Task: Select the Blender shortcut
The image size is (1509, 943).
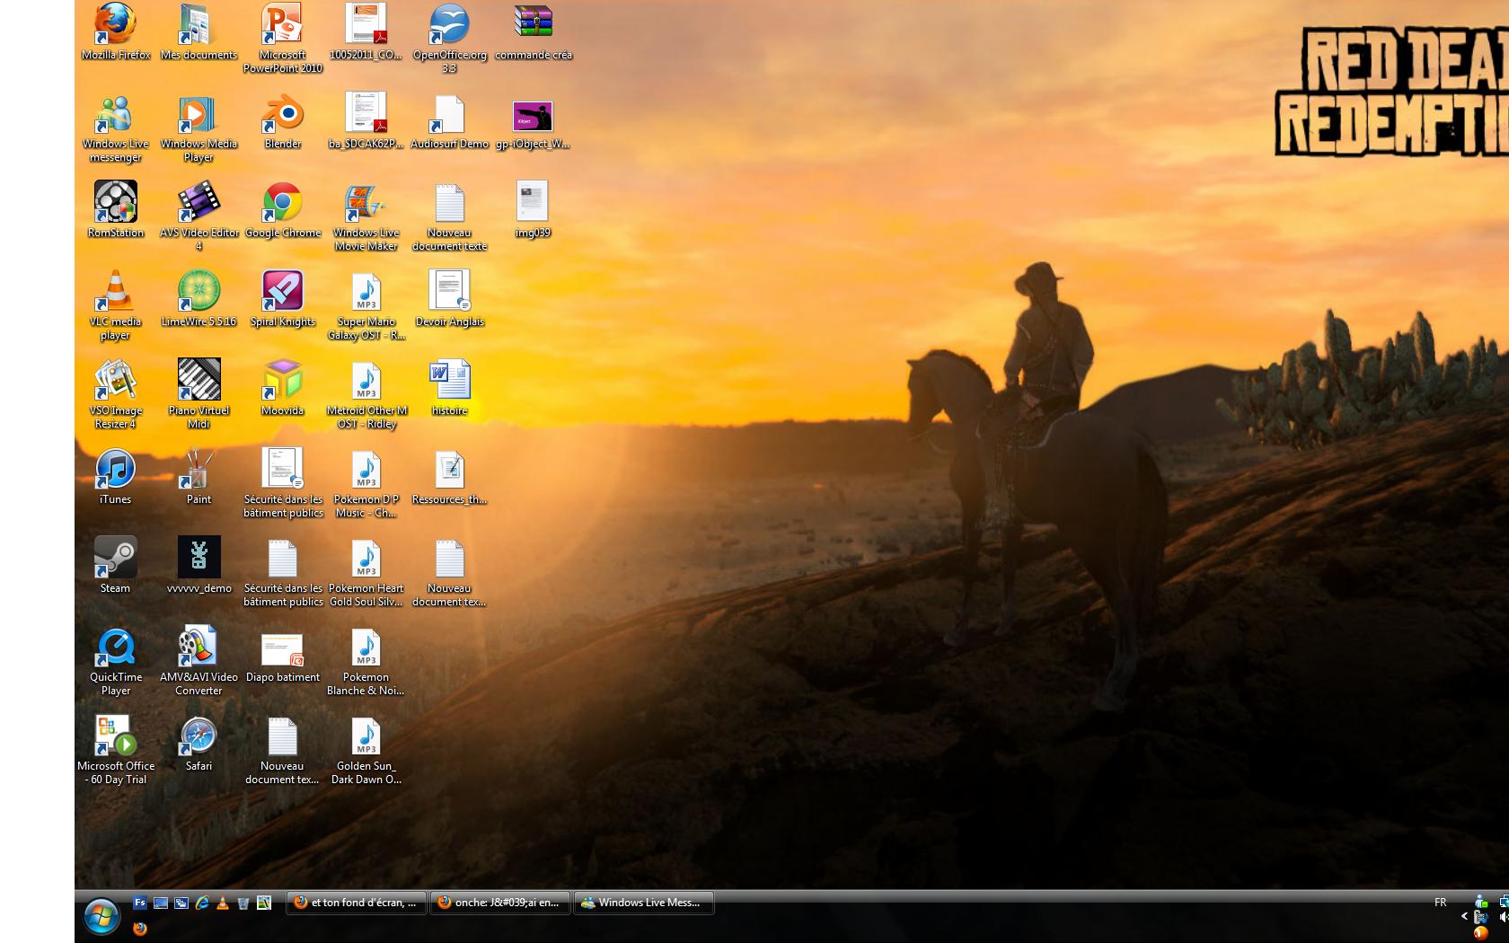Action: pos(283,121)
